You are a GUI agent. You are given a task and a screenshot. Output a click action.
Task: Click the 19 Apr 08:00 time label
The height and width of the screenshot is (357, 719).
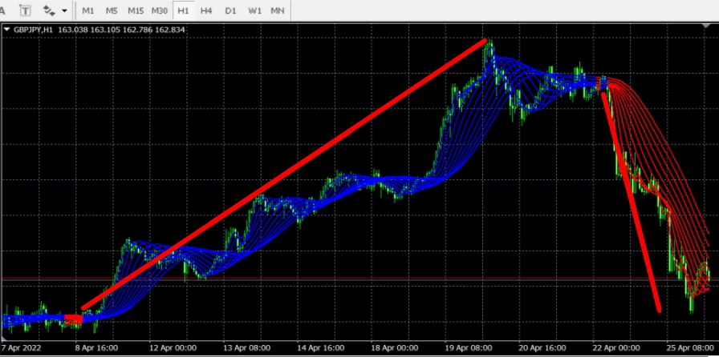pyautogui.click(x=468, y=348)
